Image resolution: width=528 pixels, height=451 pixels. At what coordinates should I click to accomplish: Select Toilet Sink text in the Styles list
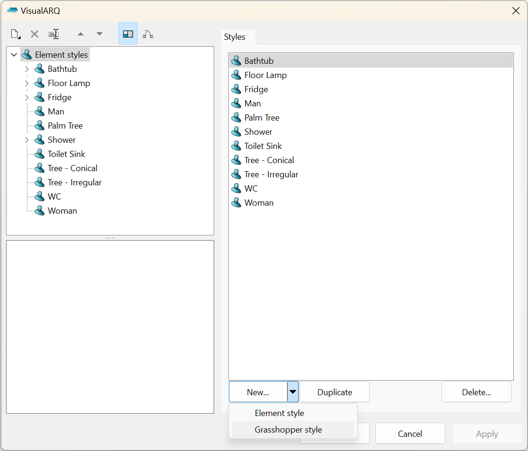pyautogui.click(x=263, y=146)
